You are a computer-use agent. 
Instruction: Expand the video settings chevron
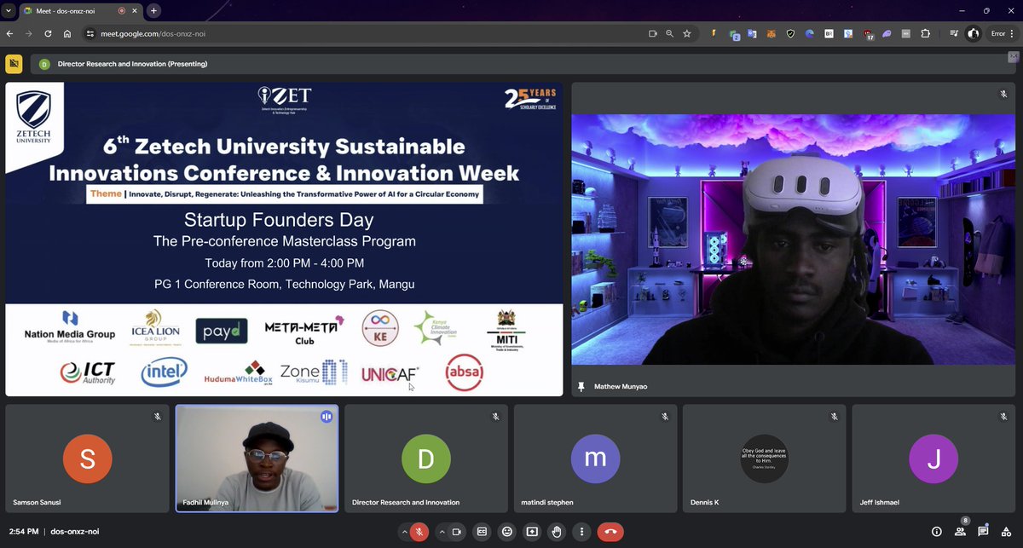[442, 532]
